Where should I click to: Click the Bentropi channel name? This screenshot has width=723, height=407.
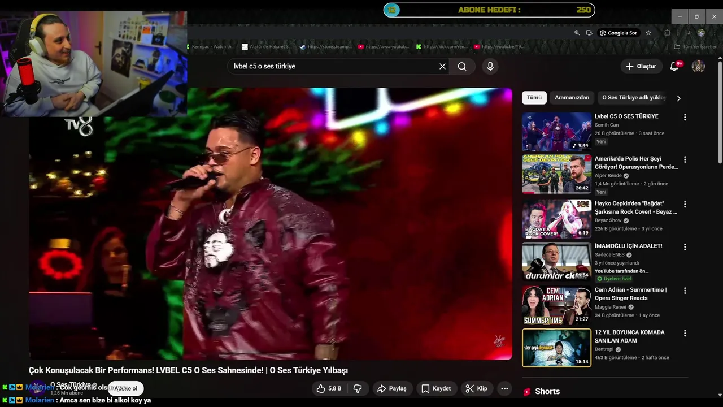tap(604, 349)
